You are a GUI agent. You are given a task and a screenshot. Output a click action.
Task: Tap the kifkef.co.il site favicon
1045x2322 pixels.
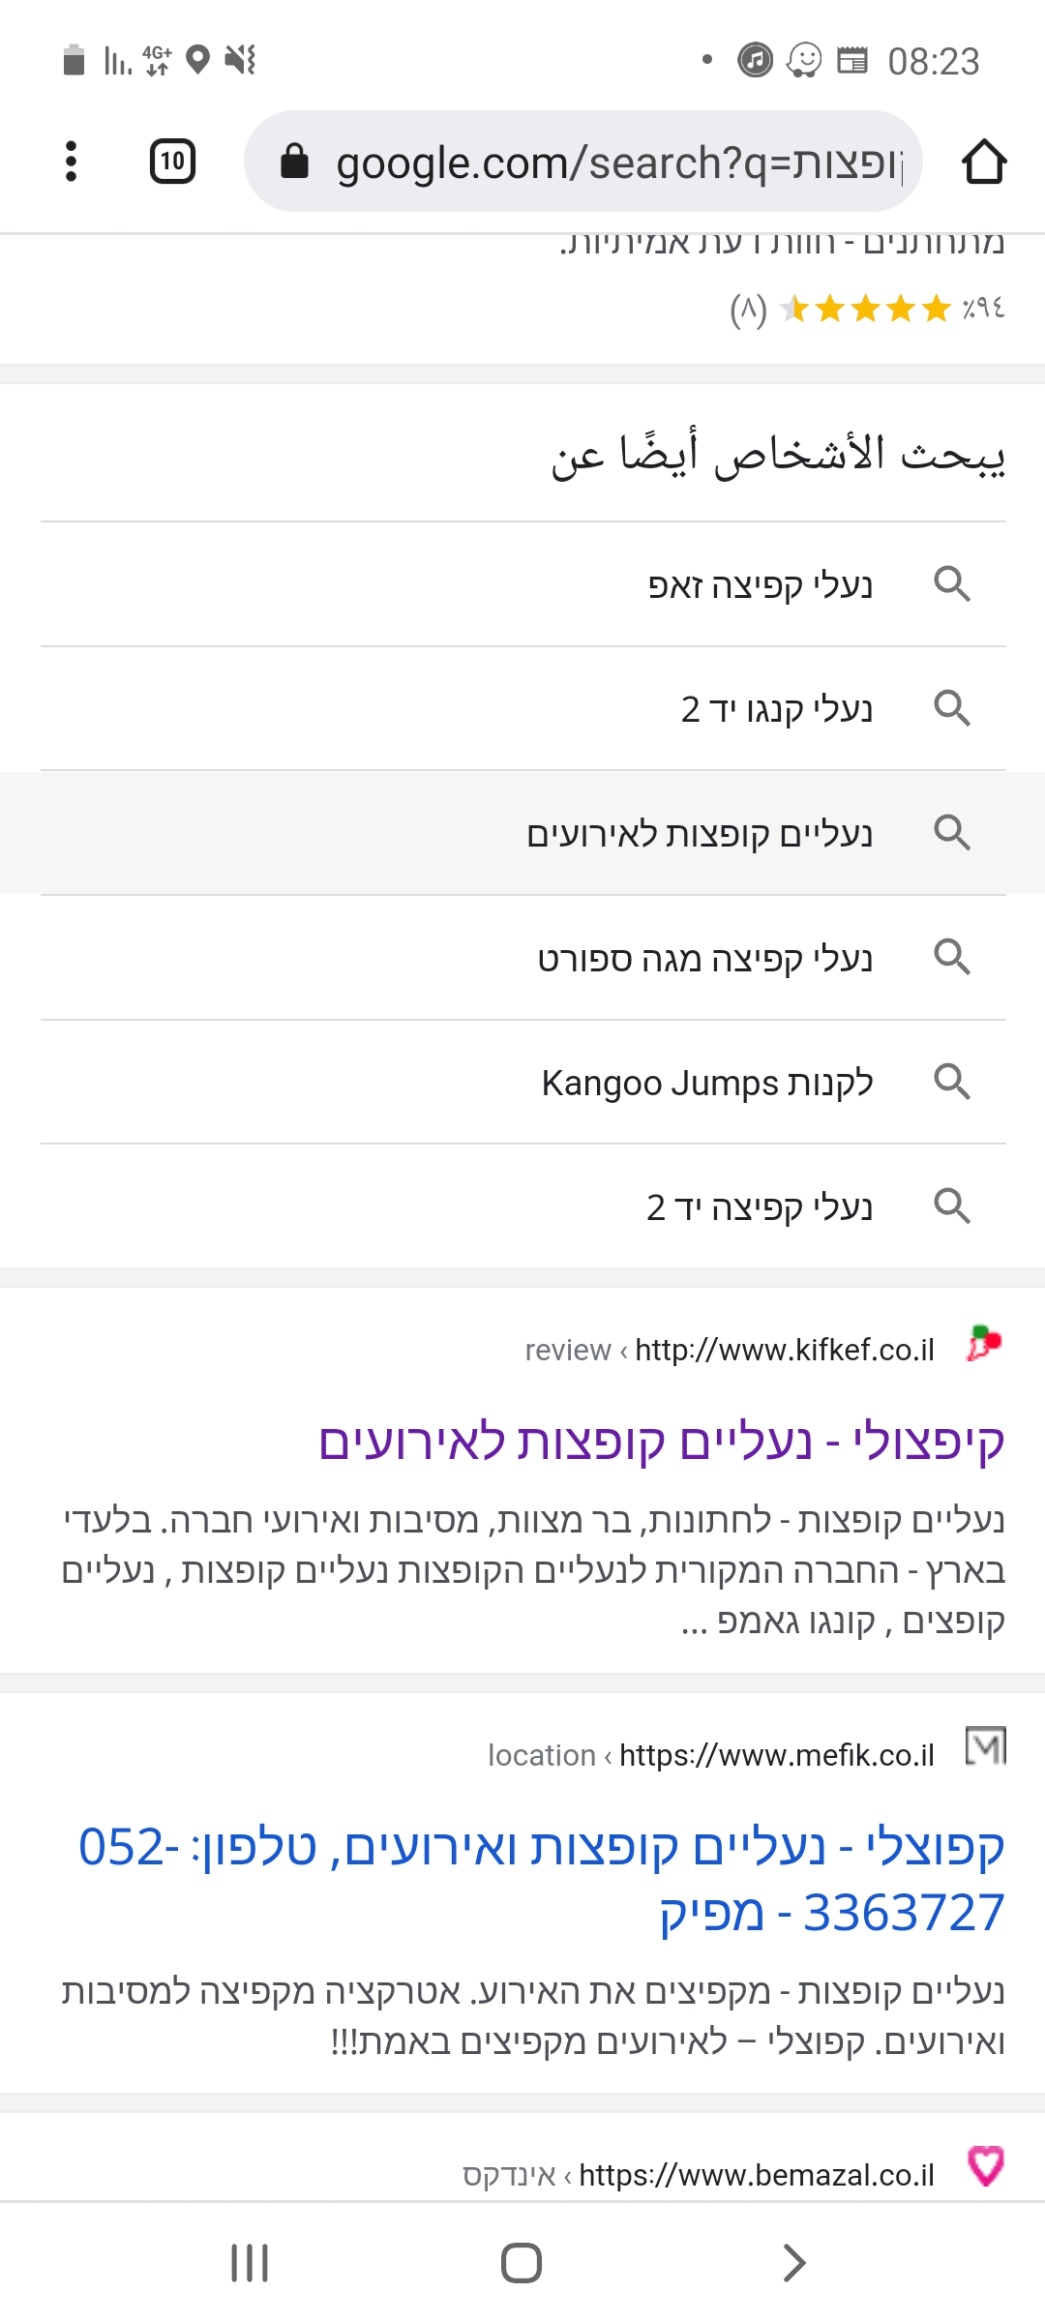coord(985,1344)
